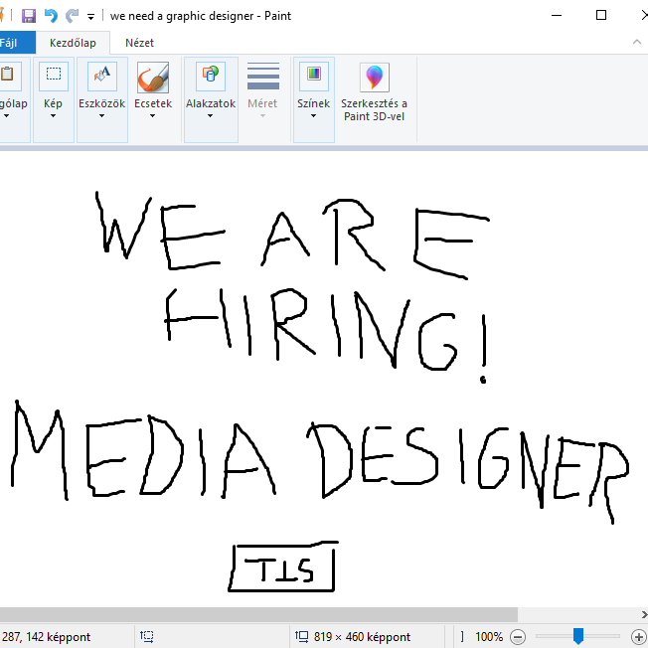Expand the Ecsetek dropdown arrow
This screenshot has width=648, height=648.
click(153, 116)
